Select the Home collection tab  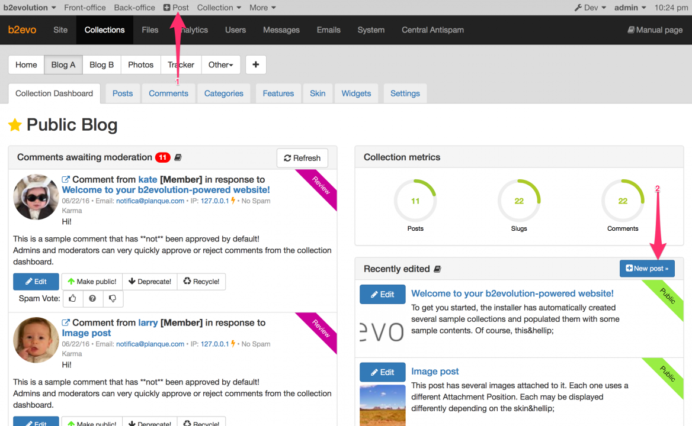click(26, 64)
